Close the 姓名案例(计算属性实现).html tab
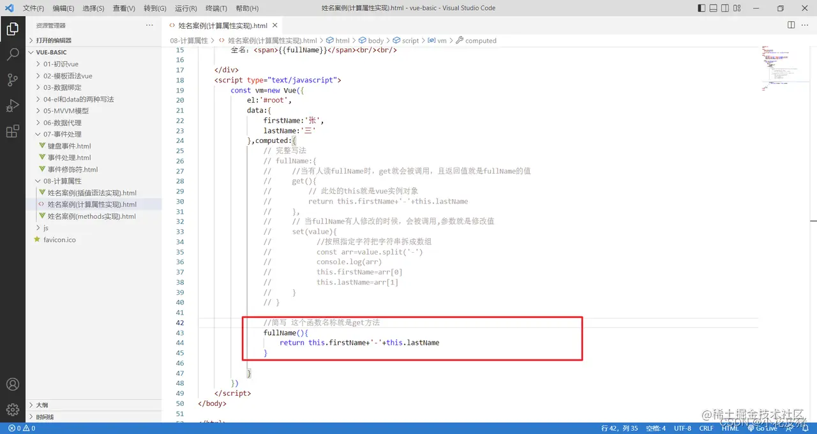This screenshot has height=434, width=817. coord(275,26)
